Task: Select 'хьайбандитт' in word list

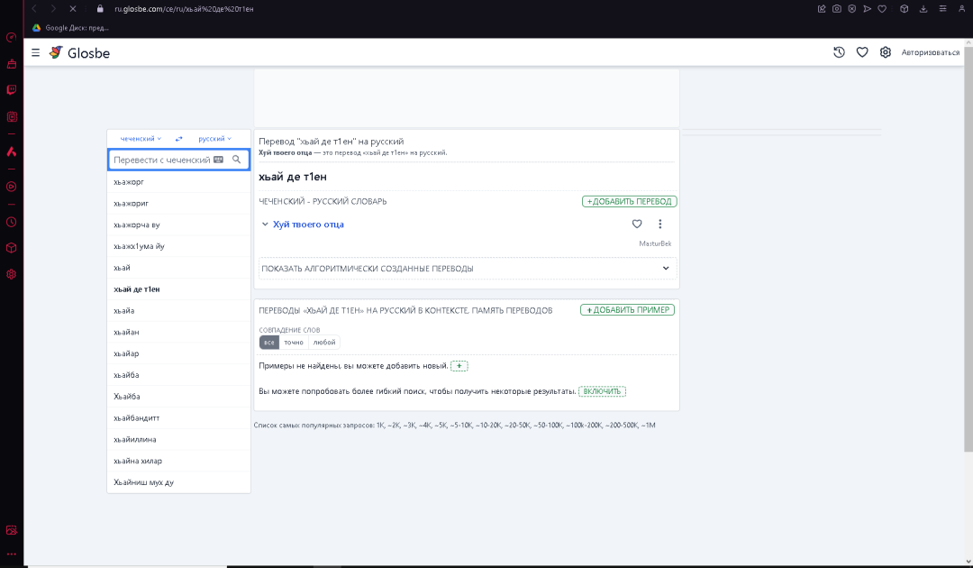Action: pyautogui.click(x=178, y=417)
